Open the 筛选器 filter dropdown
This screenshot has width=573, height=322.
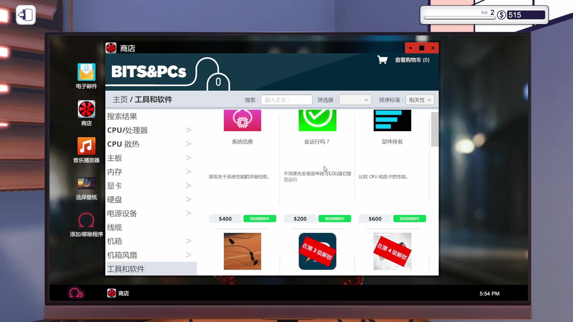[x=355, y=100]
